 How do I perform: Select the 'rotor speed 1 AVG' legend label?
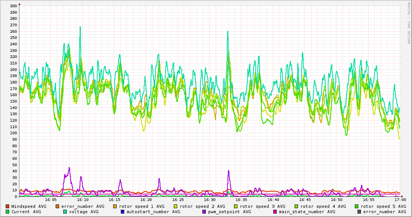(x=142, y=207)
